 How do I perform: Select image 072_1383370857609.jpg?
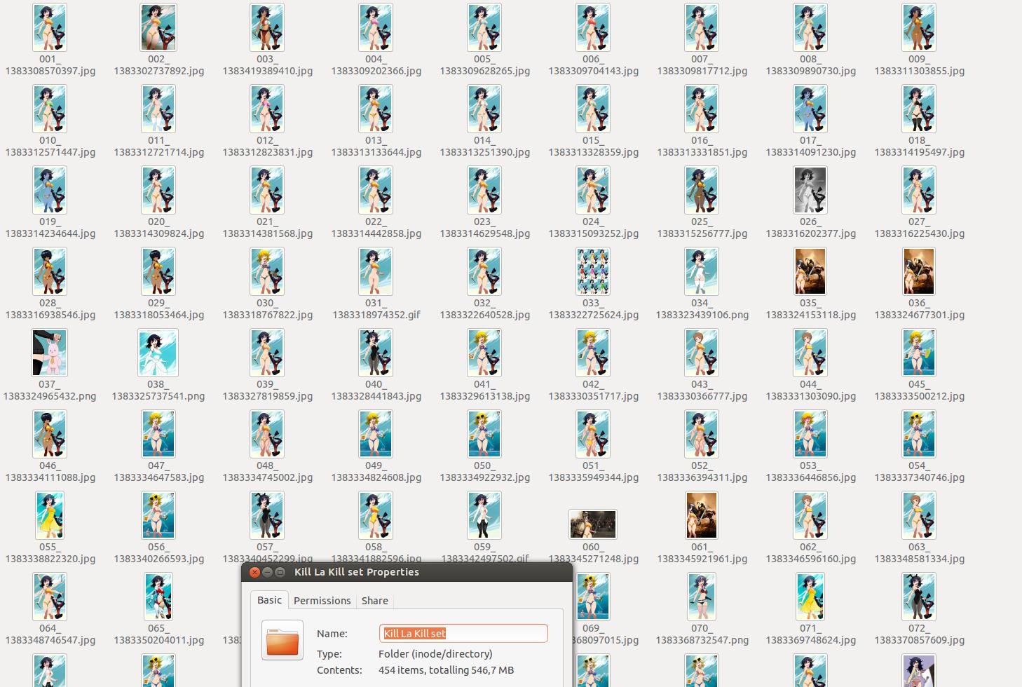[x=919, y=597]
